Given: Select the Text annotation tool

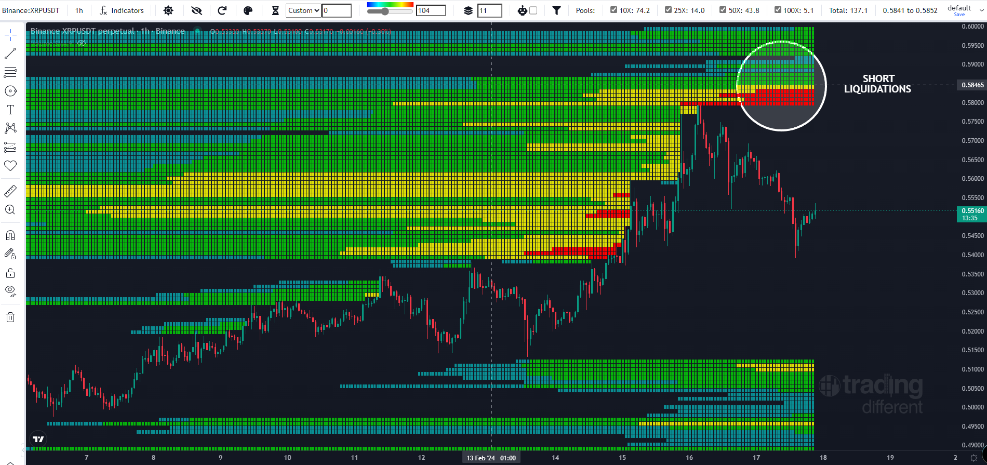Looking at the screenshot, I should [x=10, y=110].
